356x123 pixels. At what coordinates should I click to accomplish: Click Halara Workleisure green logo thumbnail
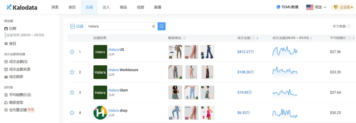[x=100, y=72]
